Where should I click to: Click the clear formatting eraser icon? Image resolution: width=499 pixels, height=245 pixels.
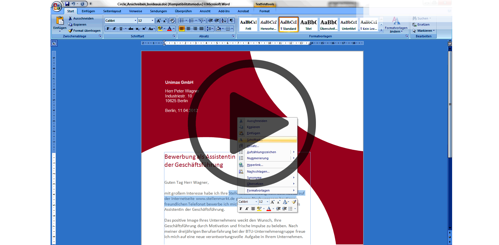tap(172, 21)
